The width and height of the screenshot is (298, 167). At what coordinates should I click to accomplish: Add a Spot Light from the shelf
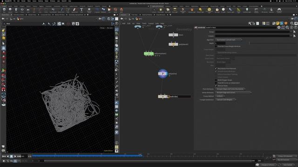pyautogui.click(x=168, y=10)
